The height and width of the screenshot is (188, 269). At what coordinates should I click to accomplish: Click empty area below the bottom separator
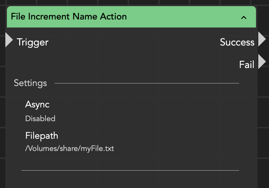point(130,180)
